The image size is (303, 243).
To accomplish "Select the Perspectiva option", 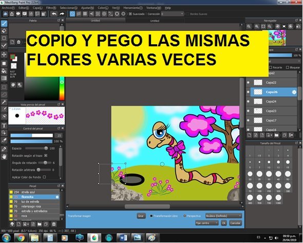I will click(x=185, y=216).
